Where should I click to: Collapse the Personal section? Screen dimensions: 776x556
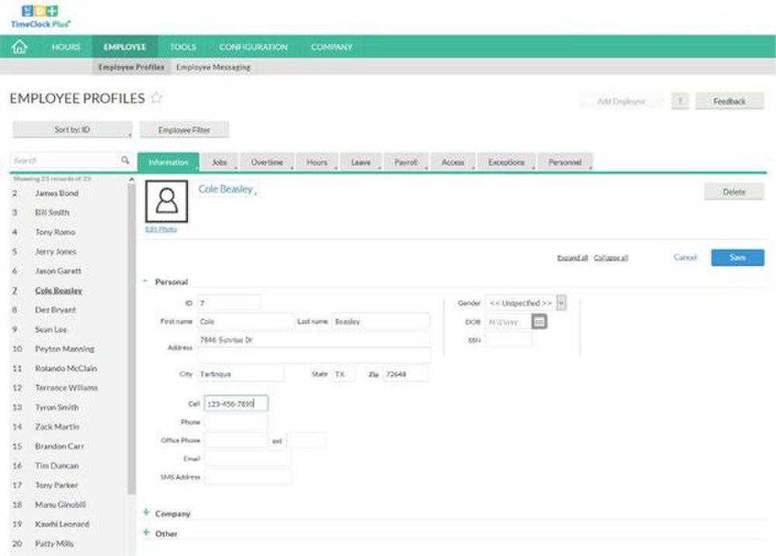144,281
